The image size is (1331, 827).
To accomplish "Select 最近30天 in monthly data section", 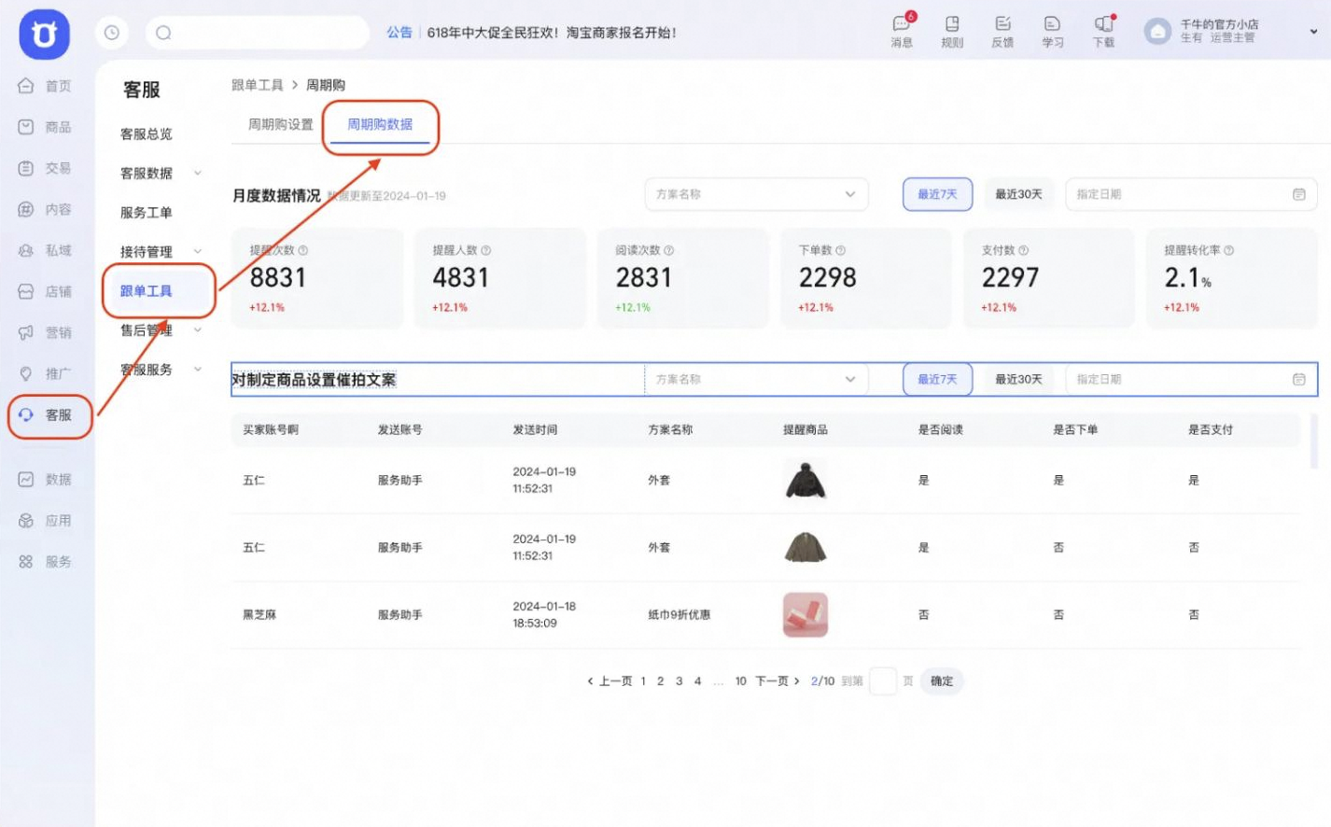I will [x=1018, y=194].
